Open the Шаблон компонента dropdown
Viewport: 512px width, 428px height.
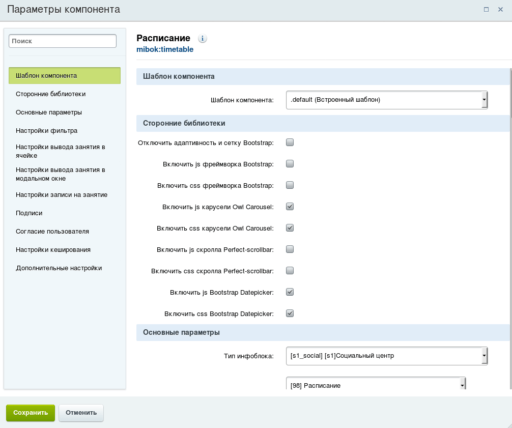point(387,100)
